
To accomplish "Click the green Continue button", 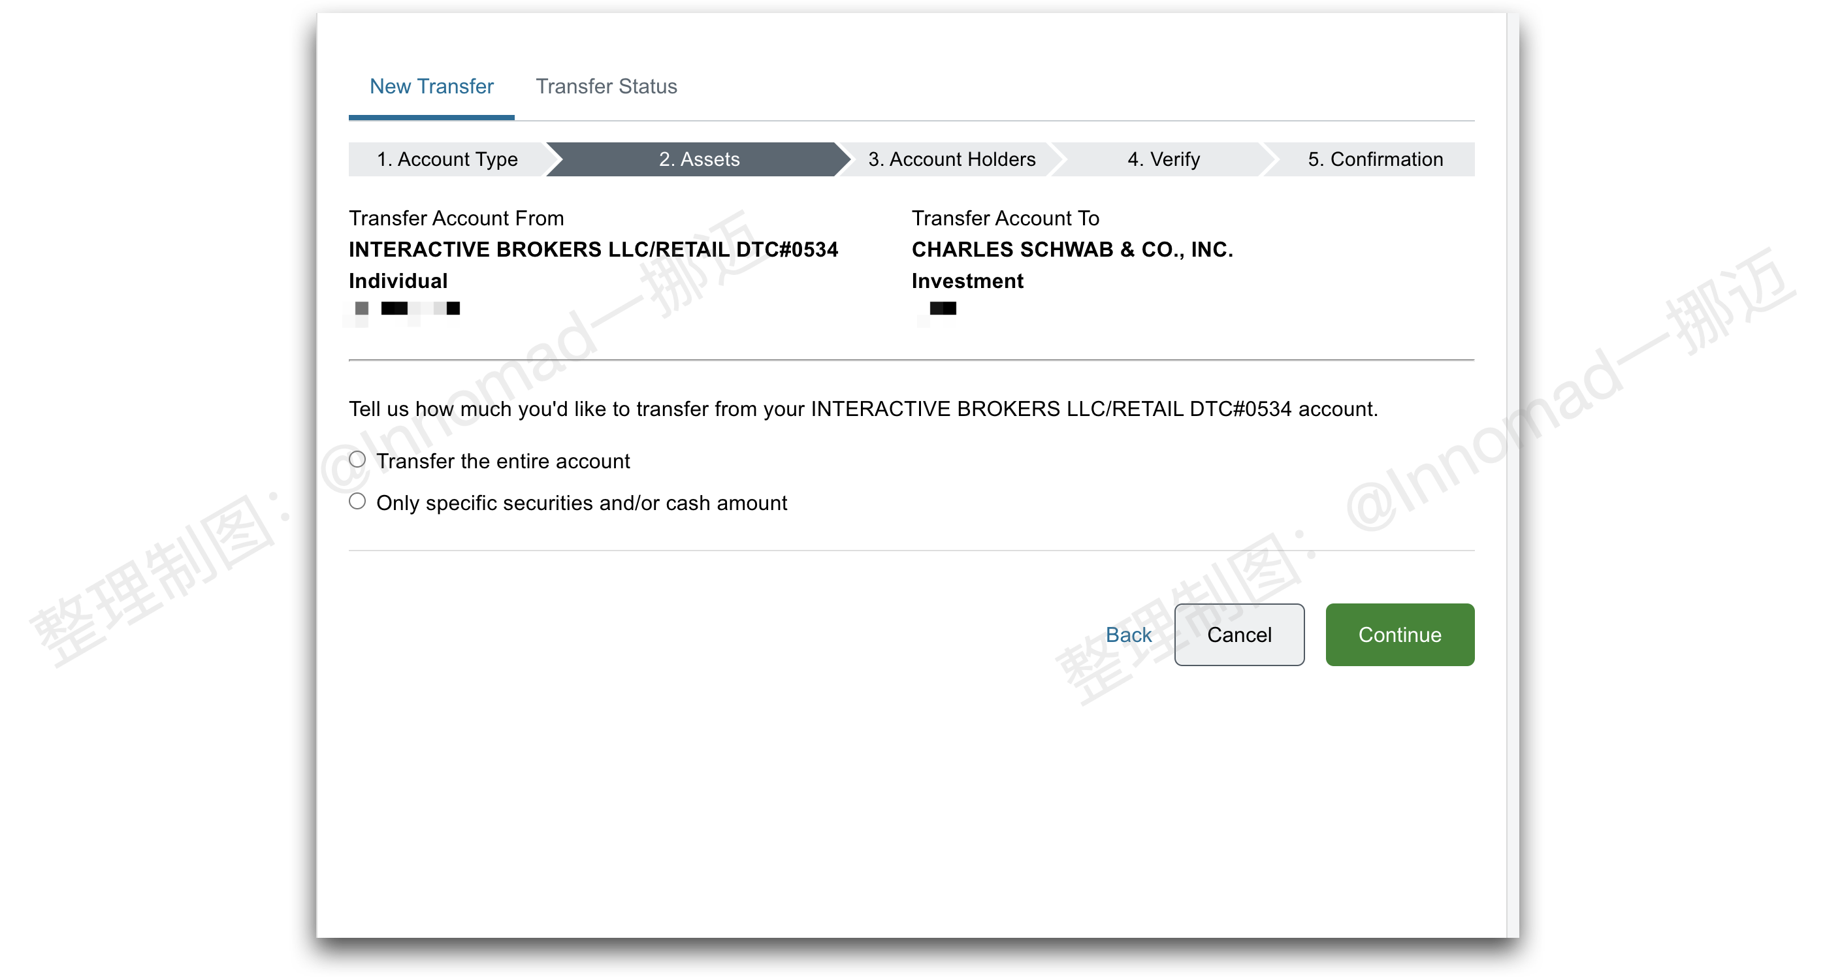I will coord(1400,634).
